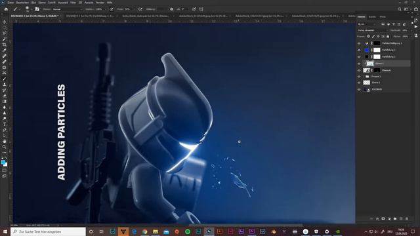The height and width of the screenshot is (236, 420).
Task: Open the Deckkraft opacity dropdown in Layers
Action: pos(411,30)
